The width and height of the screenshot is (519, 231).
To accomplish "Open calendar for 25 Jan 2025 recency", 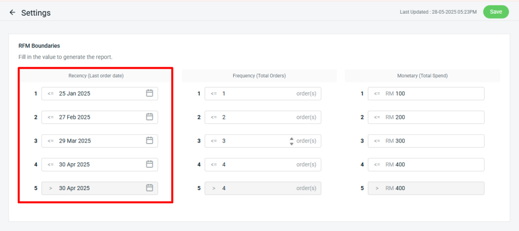I will [150, 94].
